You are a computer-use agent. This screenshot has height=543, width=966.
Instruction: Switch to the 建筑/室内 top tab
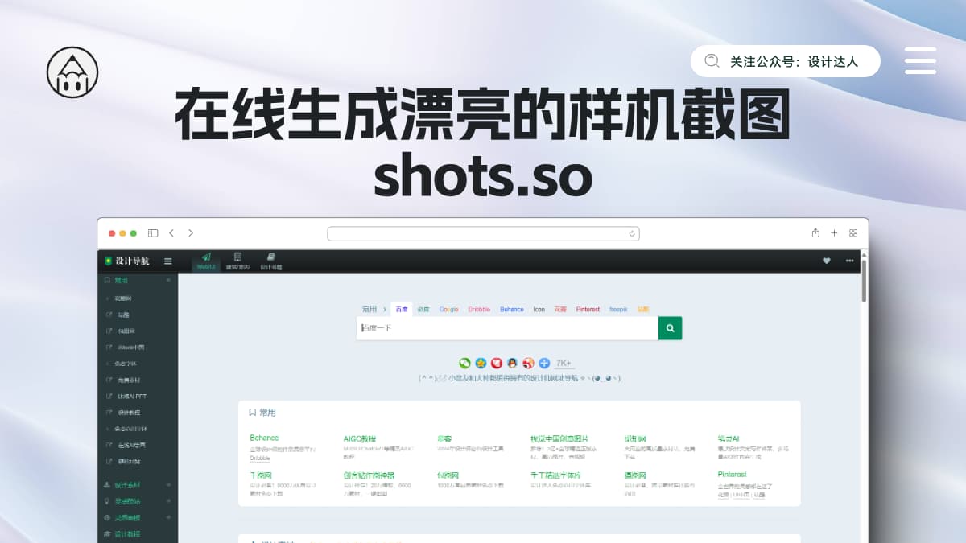tap(237, 261)
